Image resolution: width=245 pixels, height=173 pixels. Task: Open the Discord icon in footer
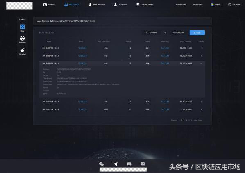tap(129, 164)
